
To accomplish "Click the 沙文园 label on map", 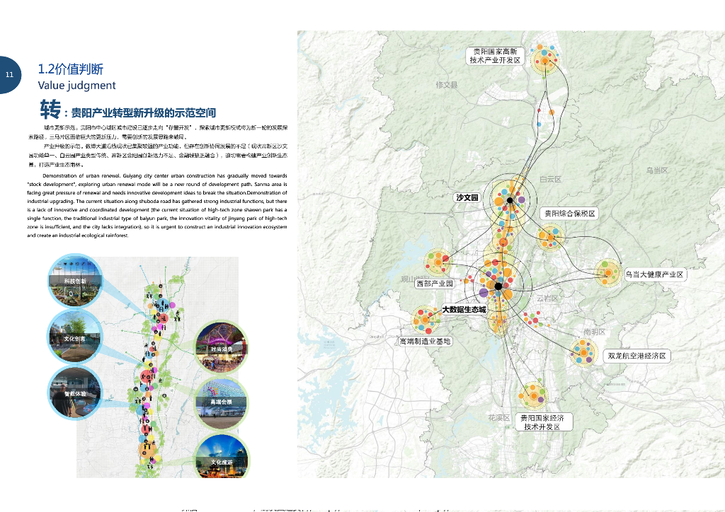I will 467,197.
